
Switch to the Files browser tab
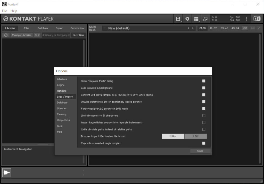27,28
